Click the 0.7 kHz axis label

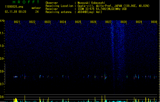coord(2,84)
